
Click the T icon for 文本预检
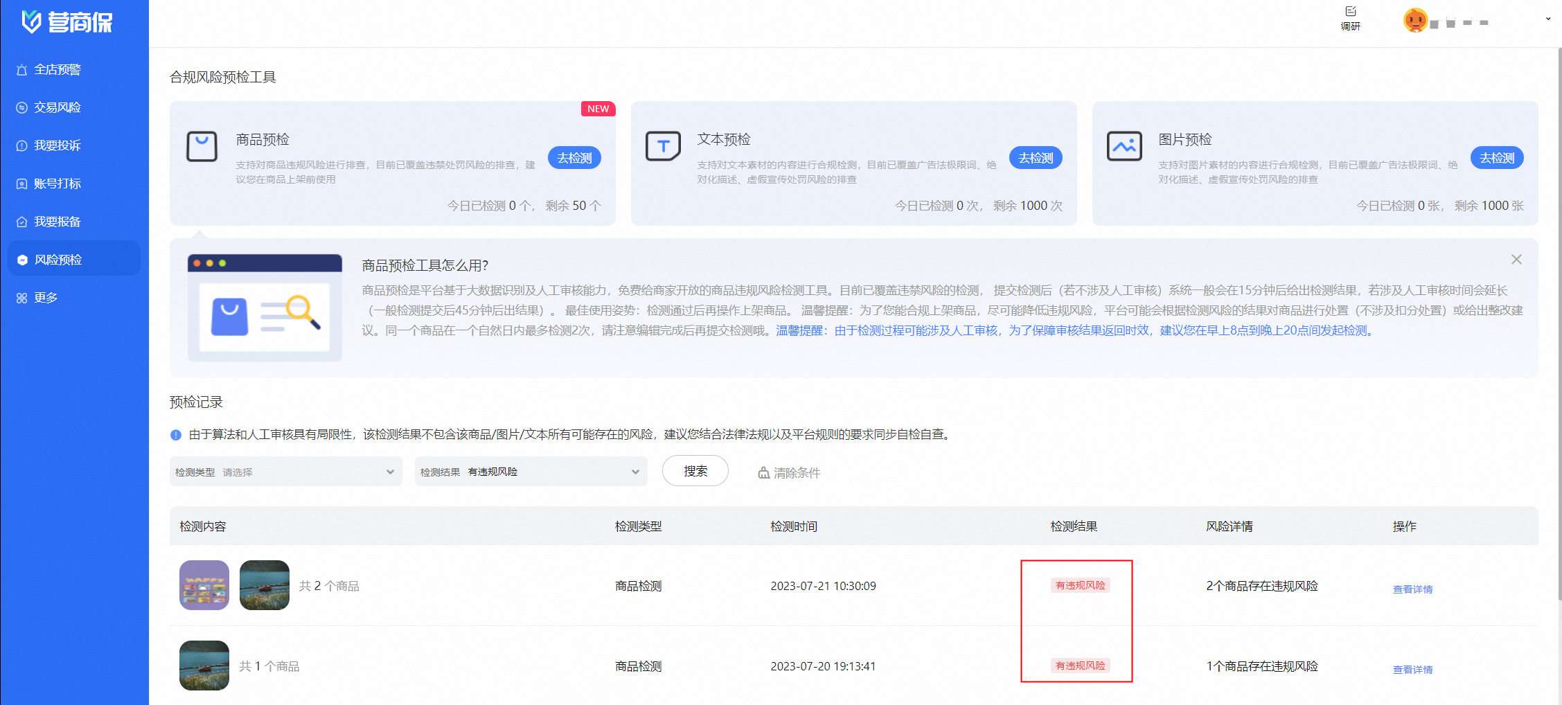point(663,147)
